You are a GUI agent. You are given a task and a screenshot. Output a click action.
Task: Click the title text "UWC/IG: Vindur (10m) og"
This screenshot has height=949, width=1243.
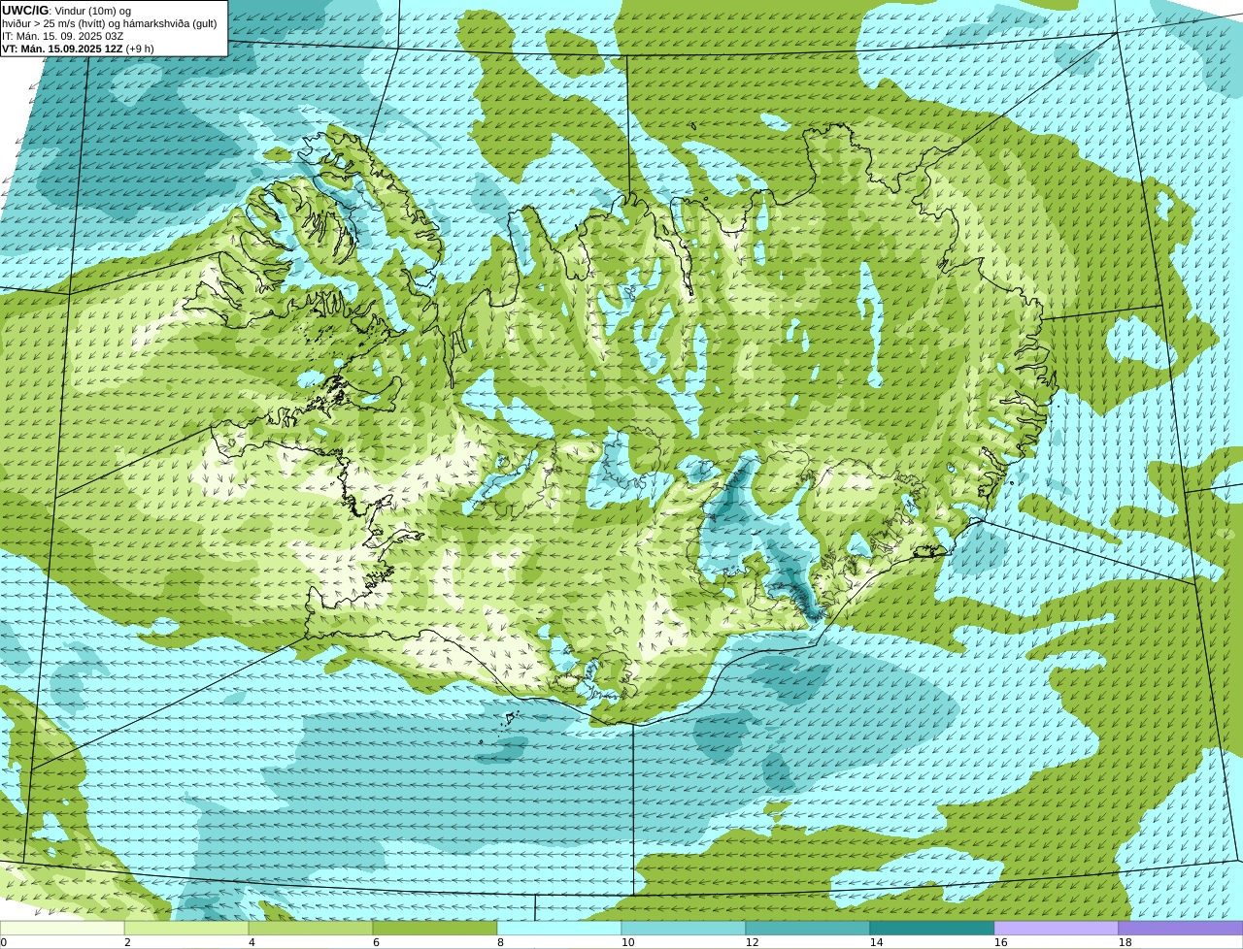(x=67, y=11)
